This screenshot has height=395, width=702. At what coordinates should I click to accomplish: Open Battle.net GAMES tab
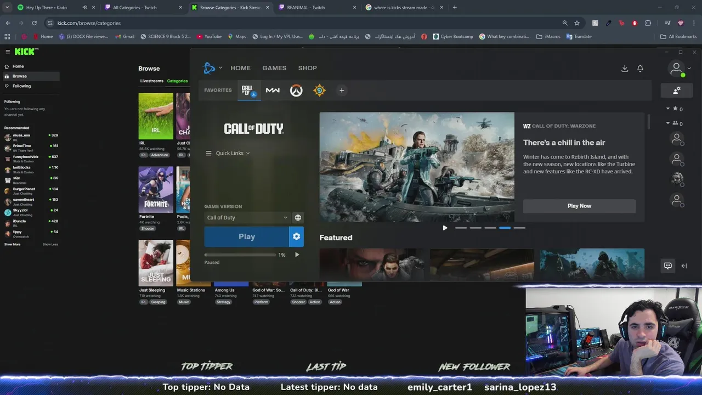(274, 68)
